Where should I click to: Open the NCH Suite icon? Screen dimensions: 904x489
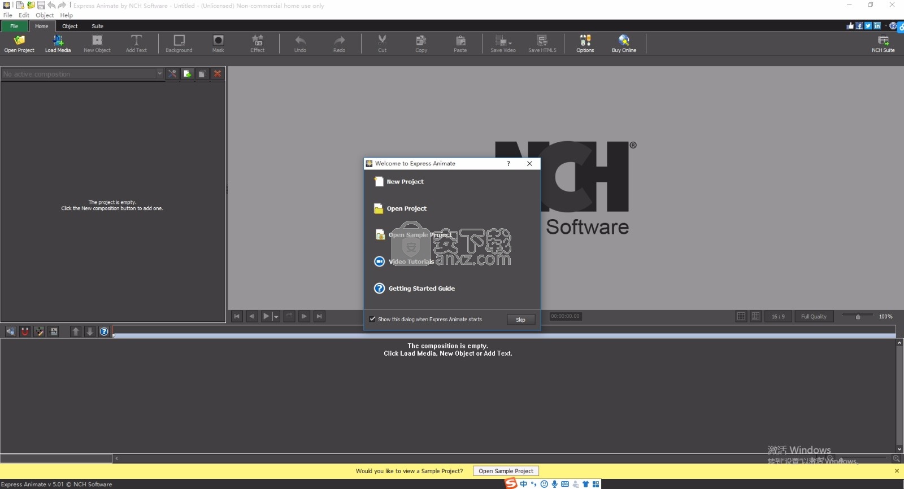click(x=883, y=43)
